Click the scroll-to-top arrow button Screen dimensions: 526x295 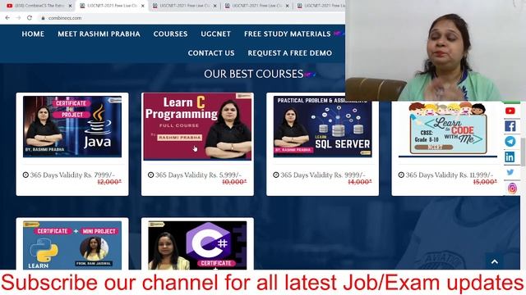pyautogui.click(x=495, y=261)
